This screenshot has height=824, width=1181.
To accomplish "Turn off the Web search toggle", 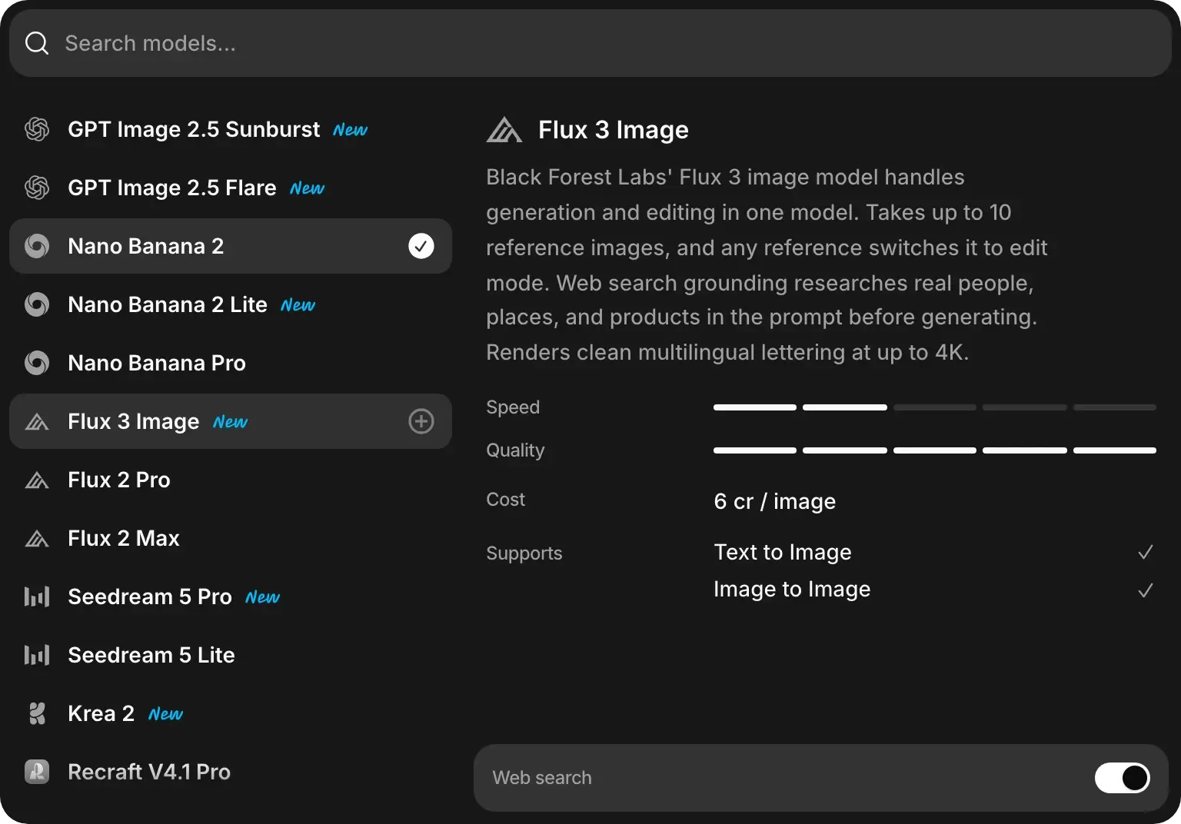I will (1123, 778).
